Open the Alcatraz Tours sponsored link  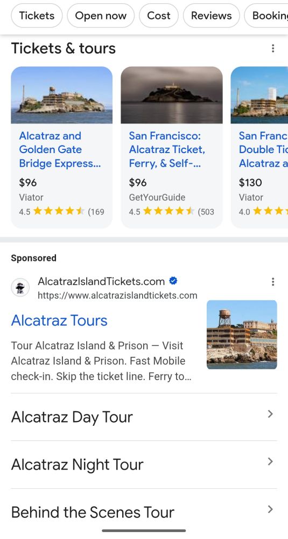tap(59, 320)
